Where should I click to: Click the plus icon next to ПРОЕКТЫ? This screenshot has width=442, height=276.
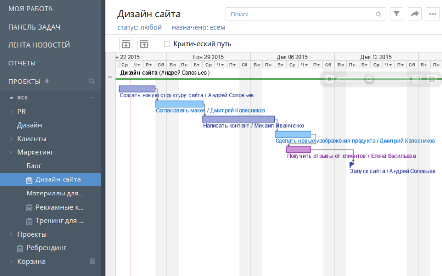47,81
